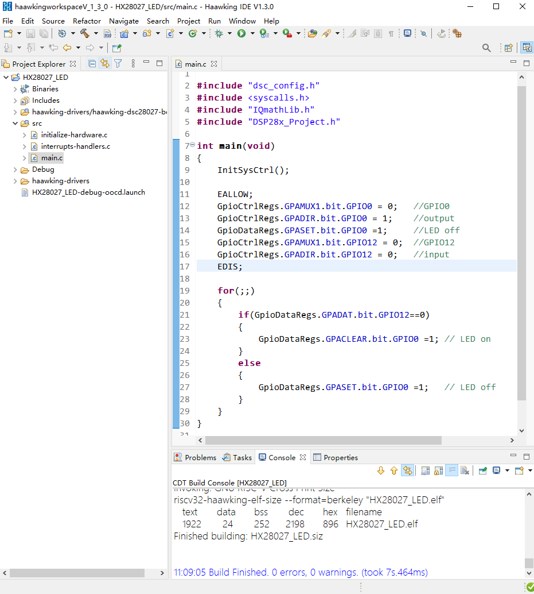Image resolution: width=534 pixels, height=594 pixels.
Task: Click the flashlight Search icon in toolbar
Action: coord(326,34)
